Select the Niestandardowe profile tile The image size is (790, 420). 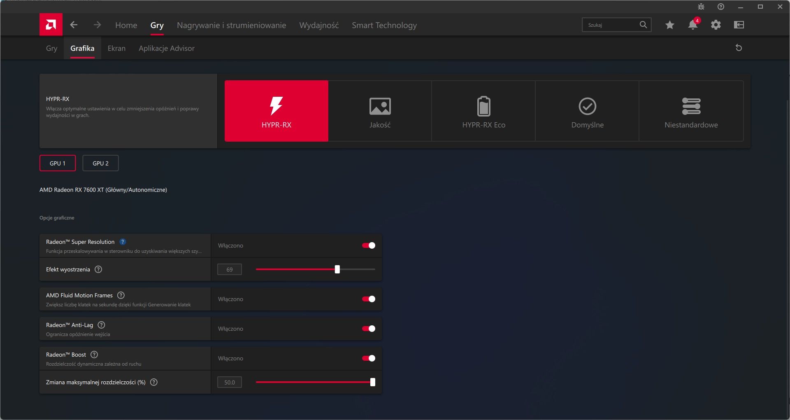point(691,111)
